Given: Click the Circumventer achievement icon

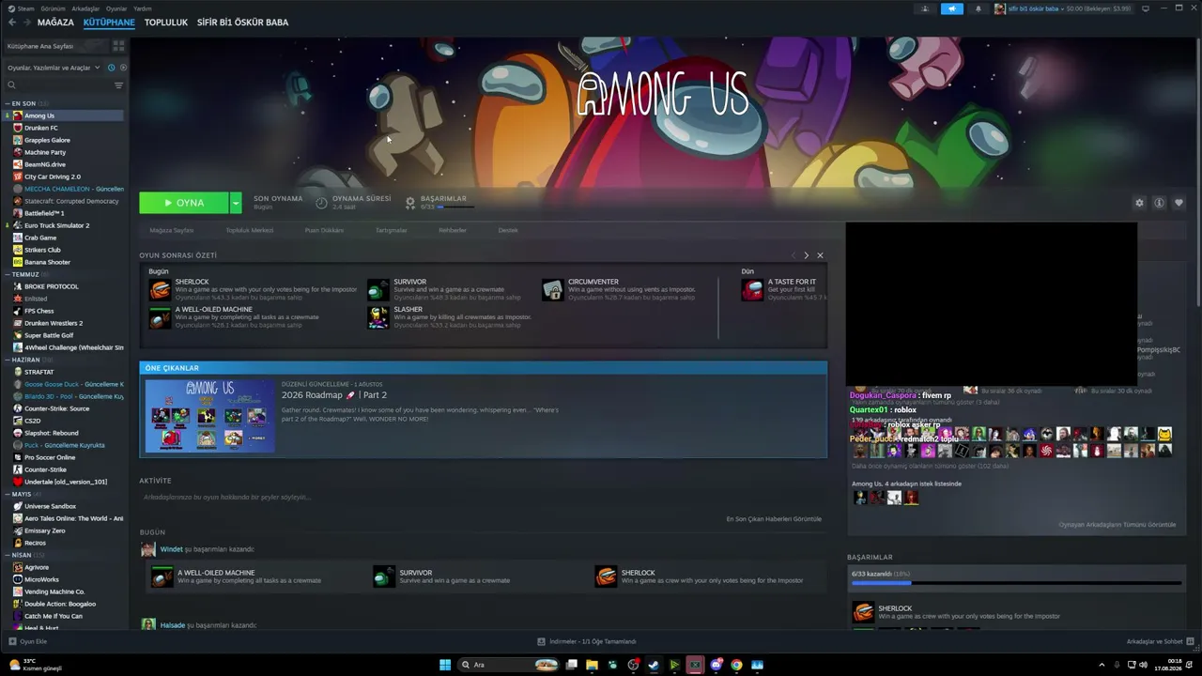Looking at the screenshot, I should pyautogui.click(x=552, y=289).
